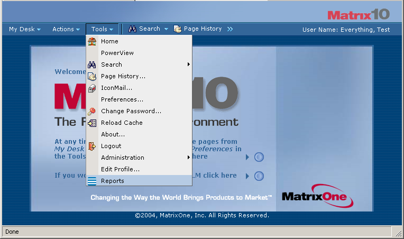Image resolution: width=404 pixels, height=239 pixels.
Task: Click the Page History icon in dropdown menu
Action: 92,76
